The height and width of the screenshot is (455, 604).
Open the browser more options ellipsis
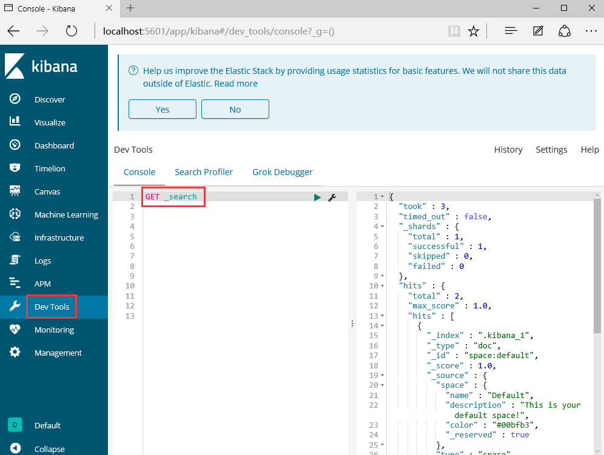(x=591, y=31)
